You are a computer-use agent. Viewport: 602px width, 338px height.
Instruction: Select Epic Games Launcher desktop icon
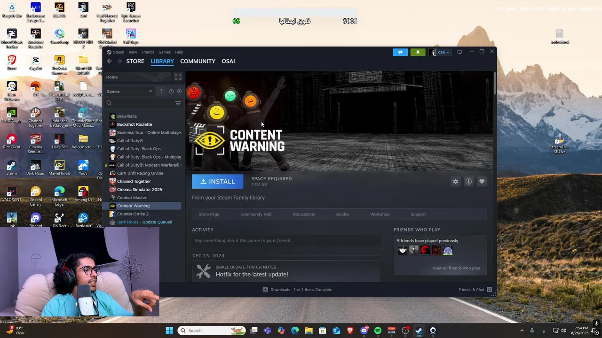pos(131,12)
